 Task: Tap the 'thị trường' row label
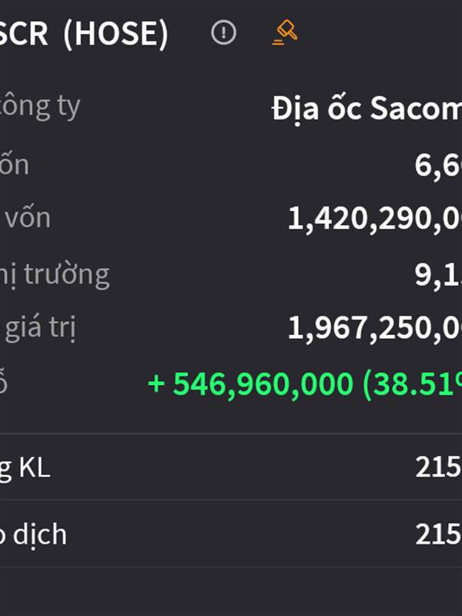(x=54, y=275)
